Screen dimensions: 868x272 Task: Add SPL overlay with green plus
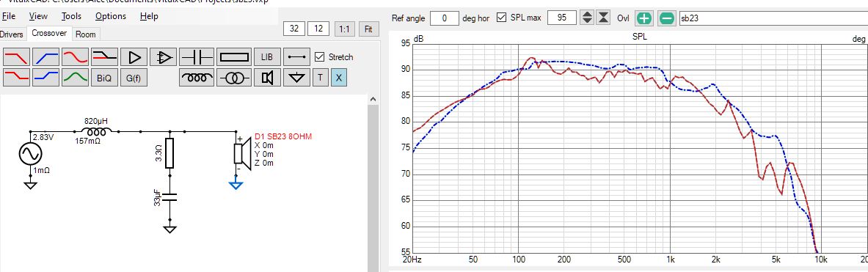[x=643, y=18]
